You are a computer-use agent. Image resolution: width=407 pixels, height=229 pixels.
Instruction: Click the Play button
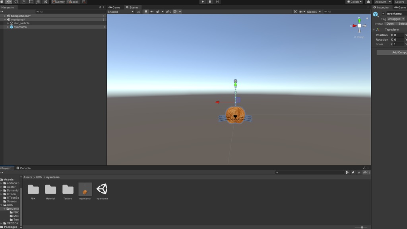203,2
